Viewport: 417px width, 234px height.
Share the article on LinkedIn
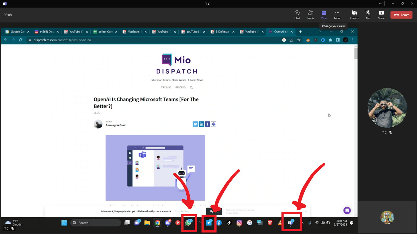click(201, 124)
